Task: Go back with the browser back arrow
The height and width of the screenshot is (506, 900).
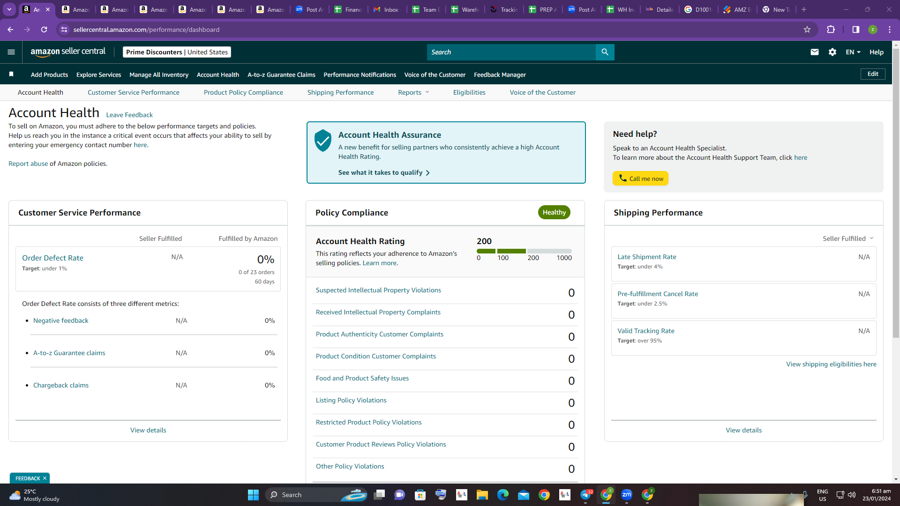Action: (10, 30)
